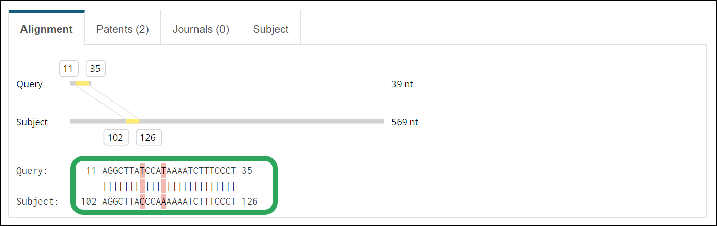The image size is (717, 226).
Task: Open the Journals (0) tab
Action: click(201, 29)
